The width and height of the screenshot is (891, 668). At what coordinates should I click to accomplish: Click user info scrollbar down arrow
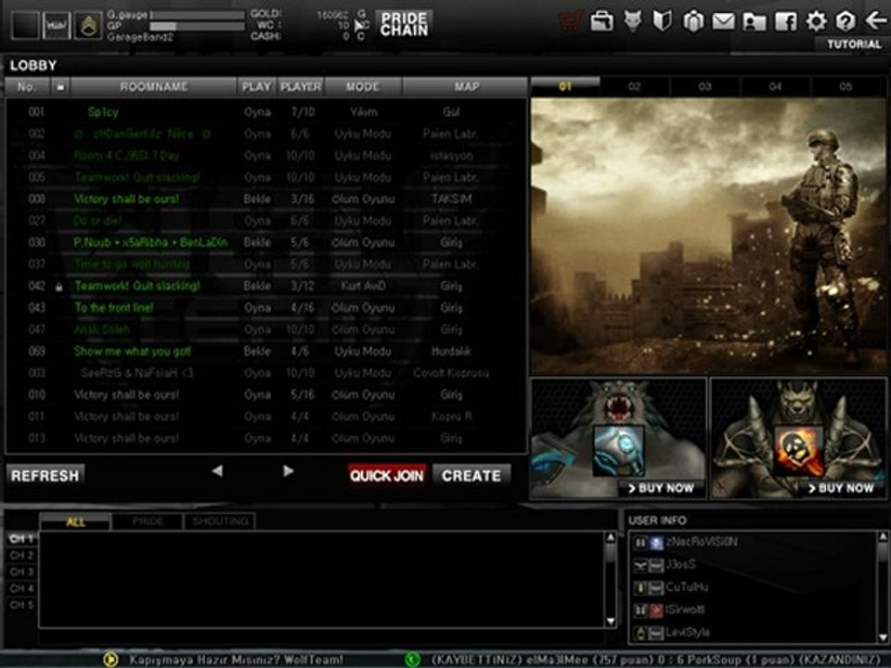click(883, 638)
